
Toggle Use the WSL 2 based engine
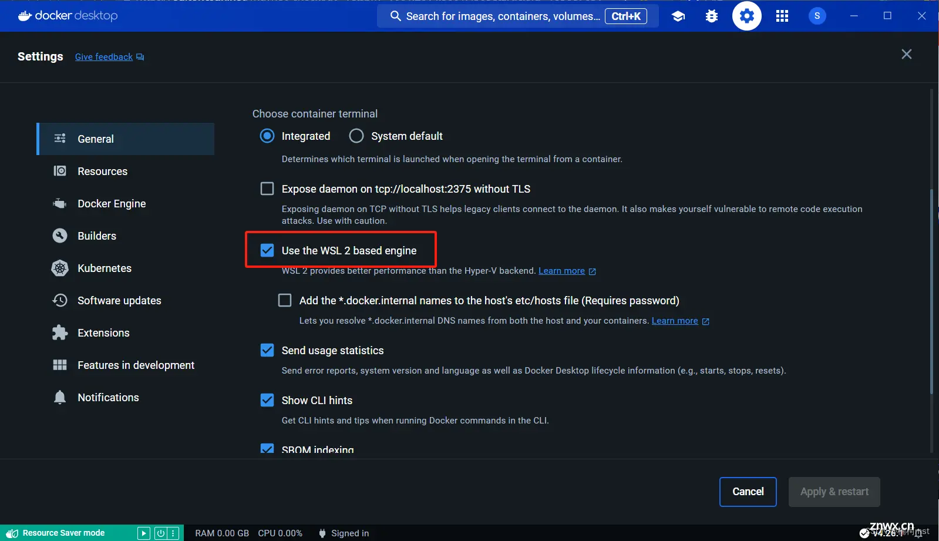point(267,250)
